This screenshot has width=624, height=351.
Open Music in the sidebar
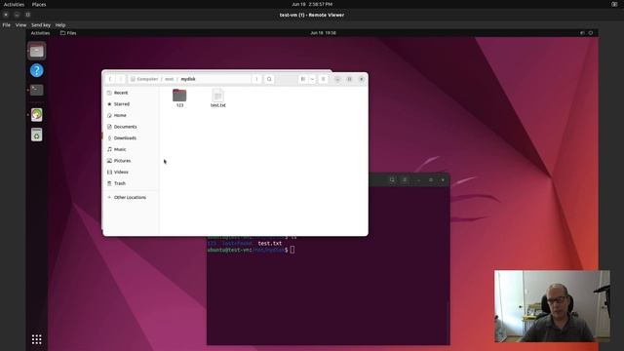click(131, 149)
